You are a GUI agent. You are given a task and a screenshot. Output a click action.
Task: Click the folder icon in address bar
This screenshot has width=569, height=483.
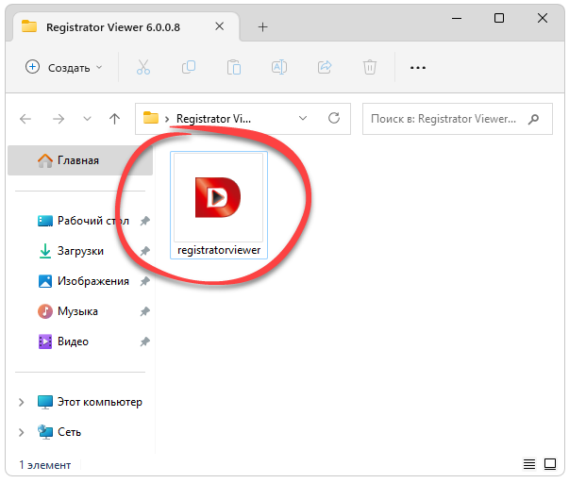[151, 118]
